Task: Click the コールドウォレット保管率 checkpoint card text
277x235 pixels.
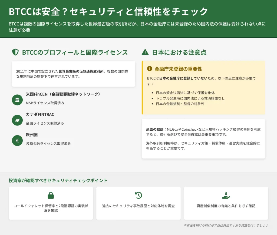Action: (x=51, y=208)
